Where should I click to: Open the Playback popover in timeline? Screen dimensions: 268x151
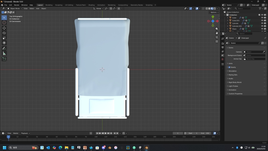(x=25, y=133)
